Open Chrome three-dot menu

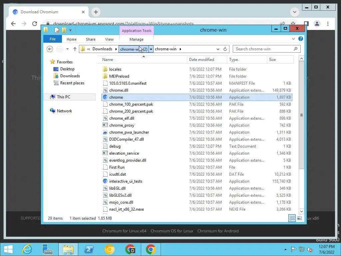pos(328,24)
